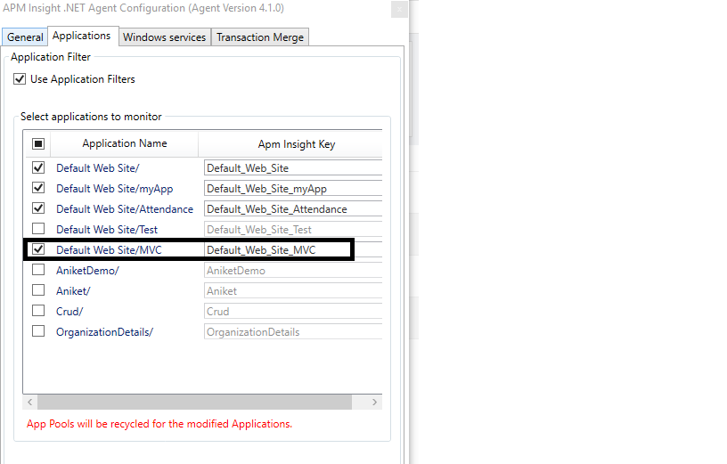The height and width of the screenshot is (464, 727).
Task: Switch to the General tab
Action: coord(25,37)
